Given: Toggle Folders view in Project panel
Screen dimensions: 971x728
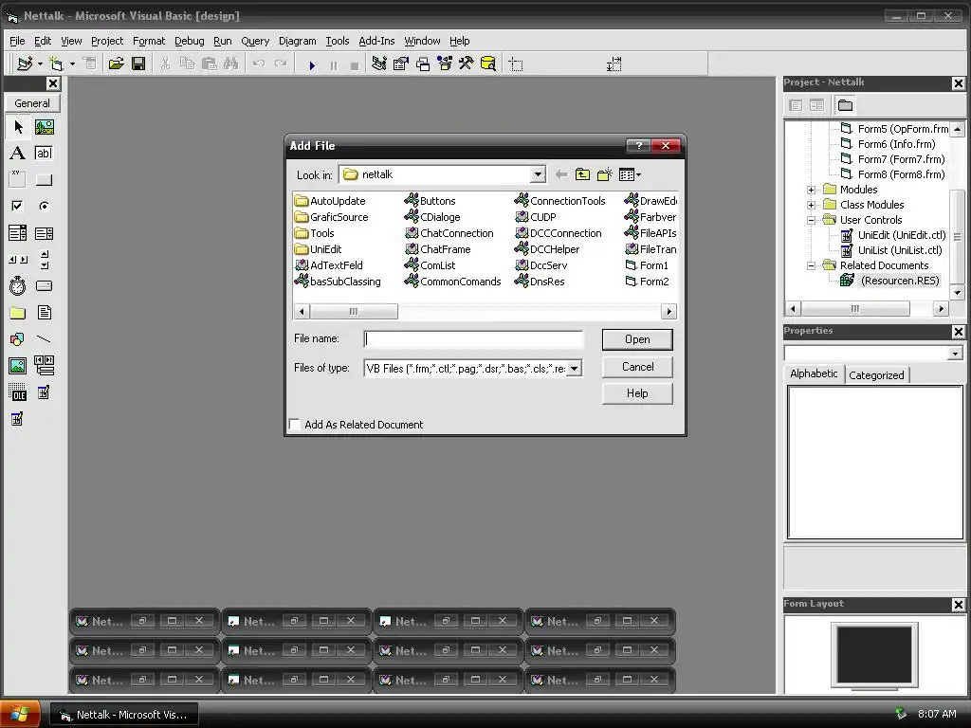Looking at the screenshot, I should coord(845,105).
